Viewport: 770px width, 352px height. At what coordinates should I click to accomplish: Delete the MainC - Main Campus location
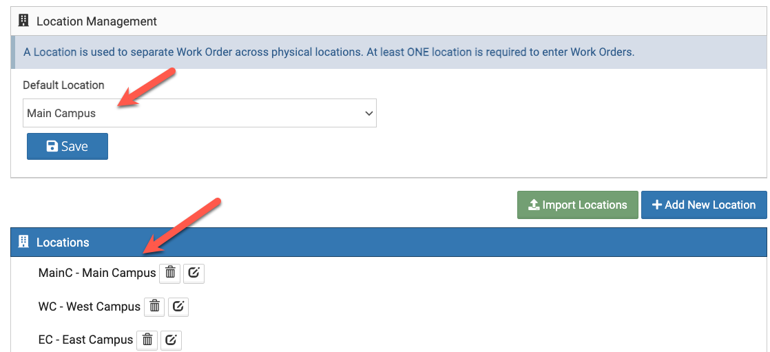pos(170,273)
